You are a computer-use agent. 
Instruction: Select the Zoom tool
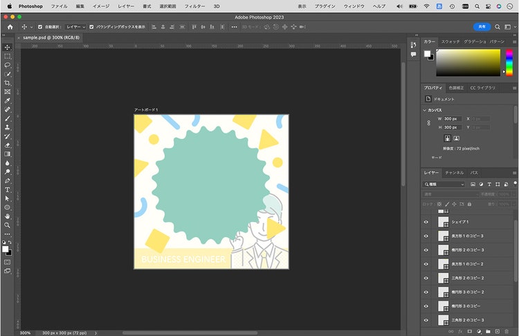point(8,225)
